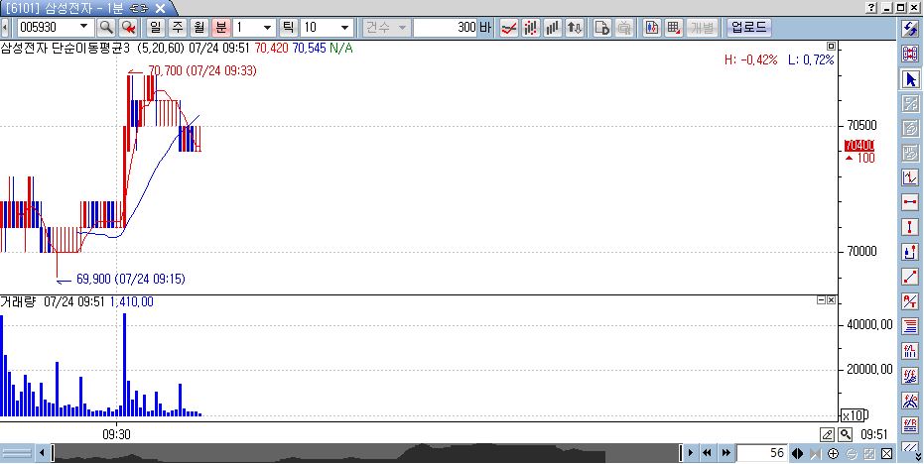Viewport: 924px width, 464px height.
Task: Select the arrow pointer tool in sidebar
Action: [910, 78]
